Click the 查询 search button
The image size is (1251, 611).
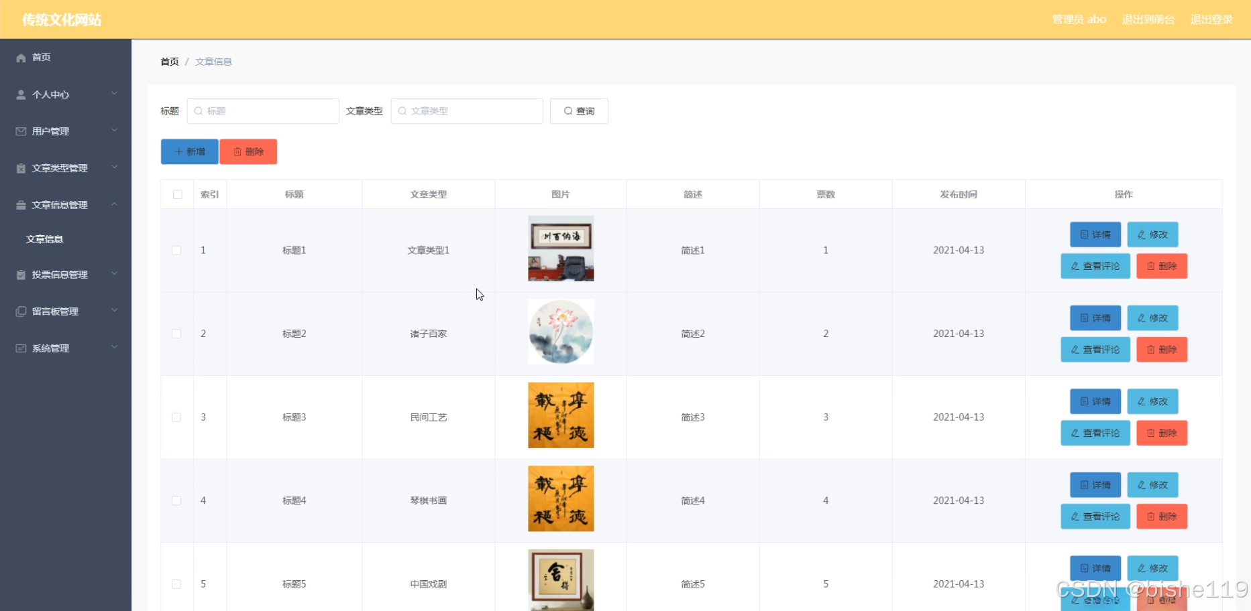point(578,111)
